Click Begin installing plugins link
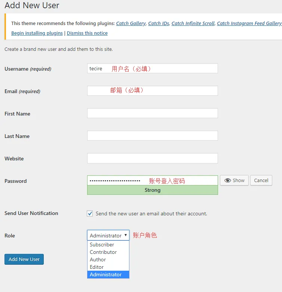 tap(37, 33)
